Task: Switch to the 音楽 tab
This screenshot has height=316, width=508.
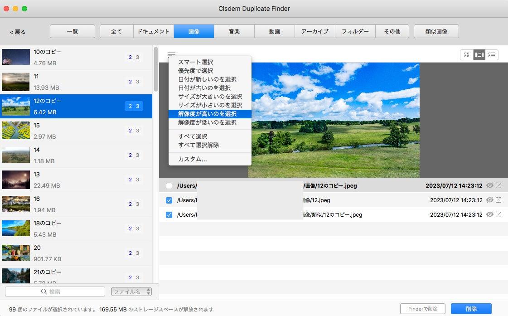Action: click(x=234, y=31)
